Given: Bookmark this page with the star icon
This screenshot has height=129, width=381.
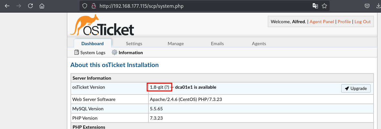Looking at the screenshot, I should (x=324, y=6).
